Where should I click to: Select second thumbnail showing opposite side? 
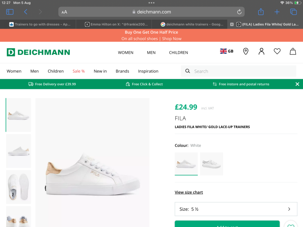19,151
